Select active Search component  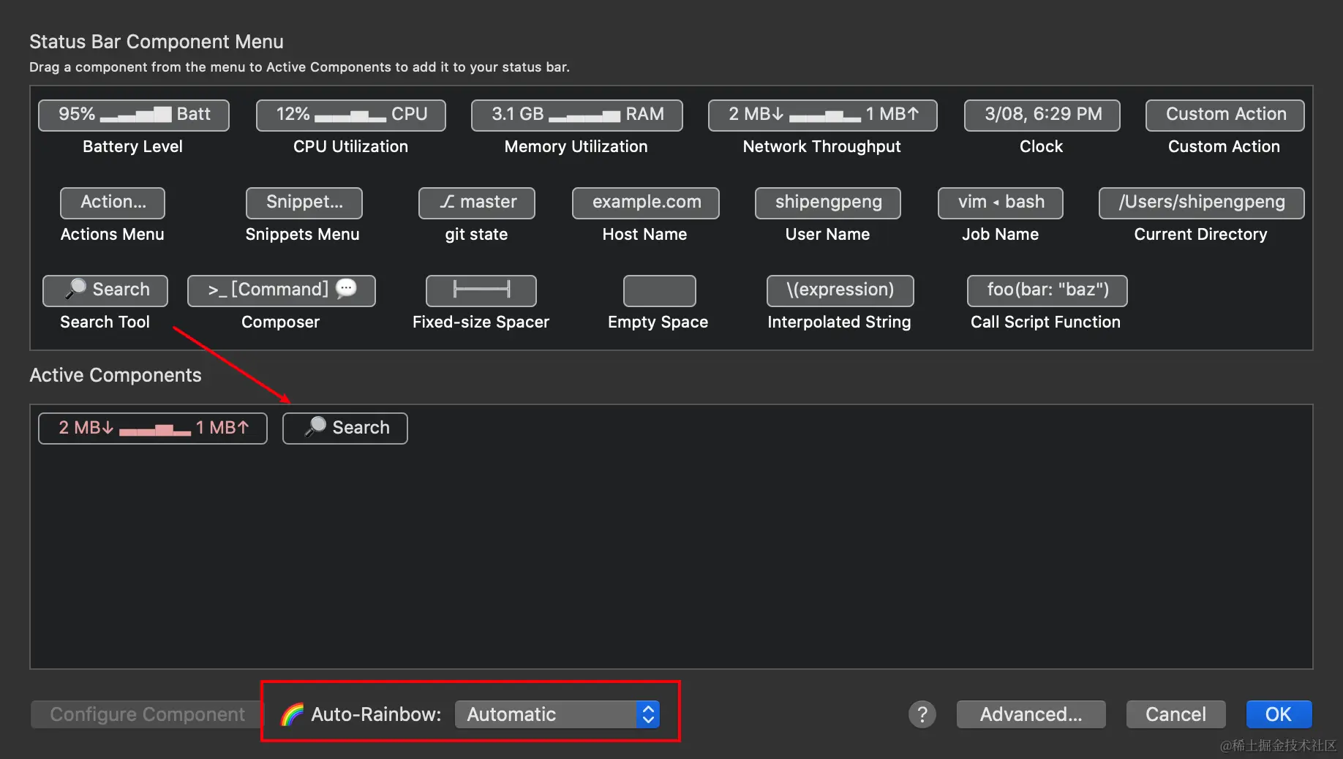point(345,428)
